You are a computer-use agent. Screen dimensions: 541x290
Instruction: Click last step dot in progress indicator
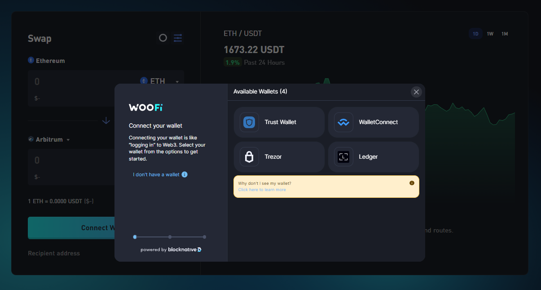204,237
